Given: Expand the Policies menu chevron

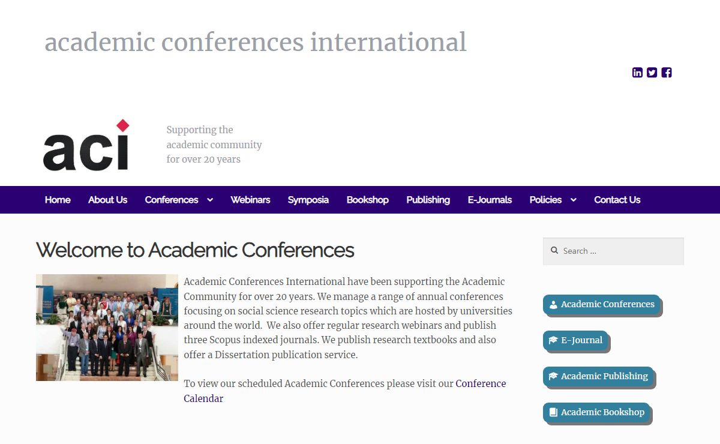Looking at the screenshot, I should 574,200.
